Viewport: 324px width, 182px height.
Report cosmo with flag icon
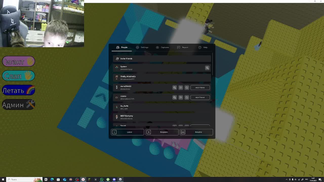181,97
